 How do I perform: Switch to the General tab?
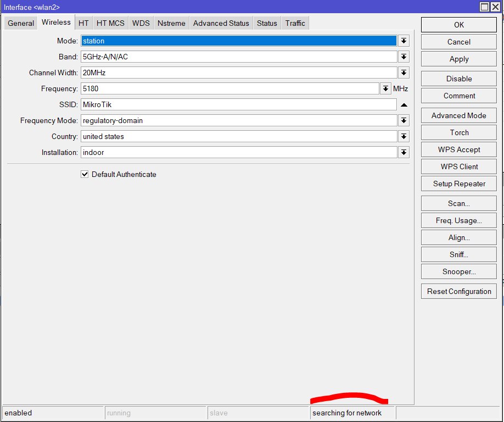click(21, 23)
